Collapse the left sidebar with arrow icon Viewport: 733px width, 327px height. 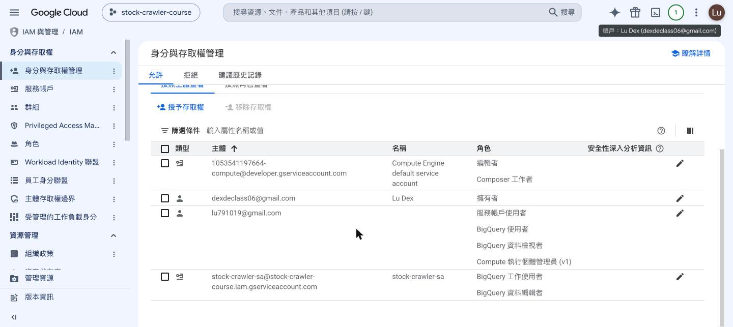pos(14,317)
